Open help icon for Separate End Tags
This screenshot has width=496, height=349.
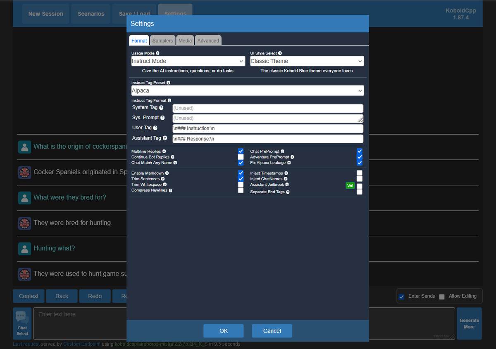pyautogui.click(x=288, y=192)
